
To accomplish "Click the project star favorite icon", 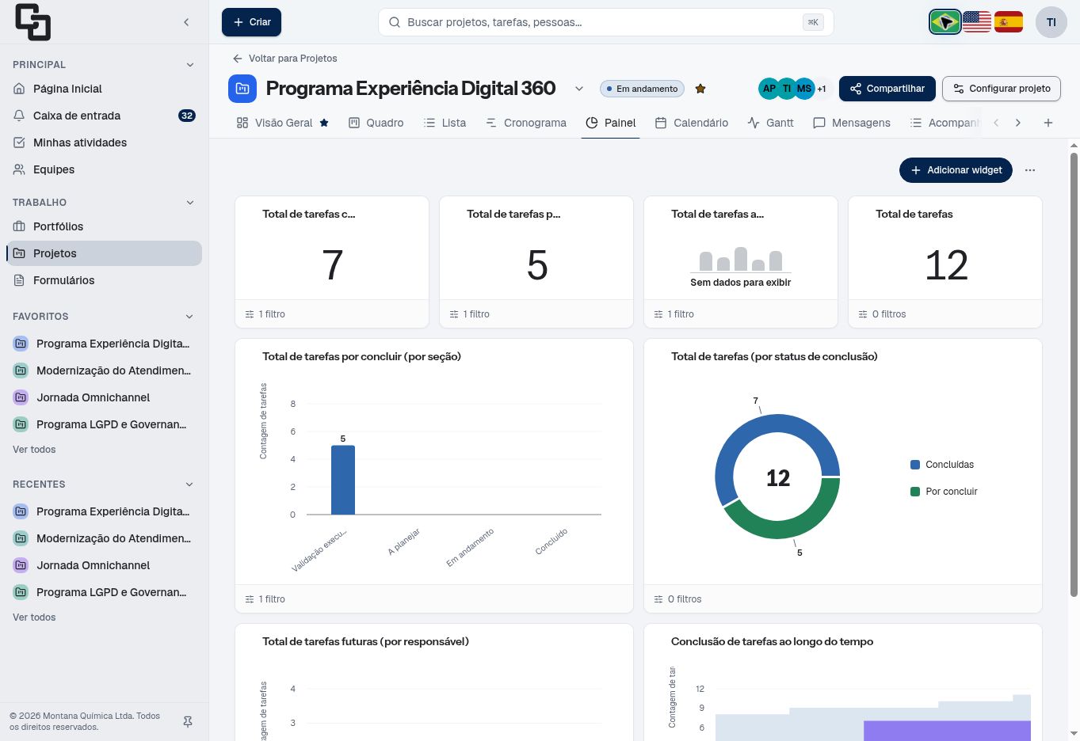I will 700,89.
